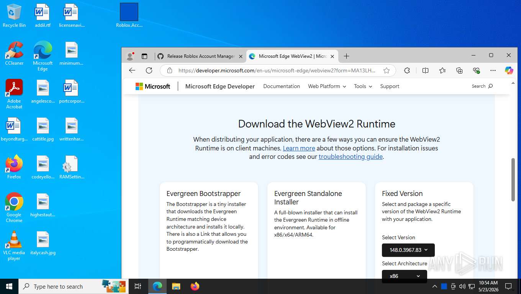
Task: Close the Roblox Account Manager tab
Action: 241,56
